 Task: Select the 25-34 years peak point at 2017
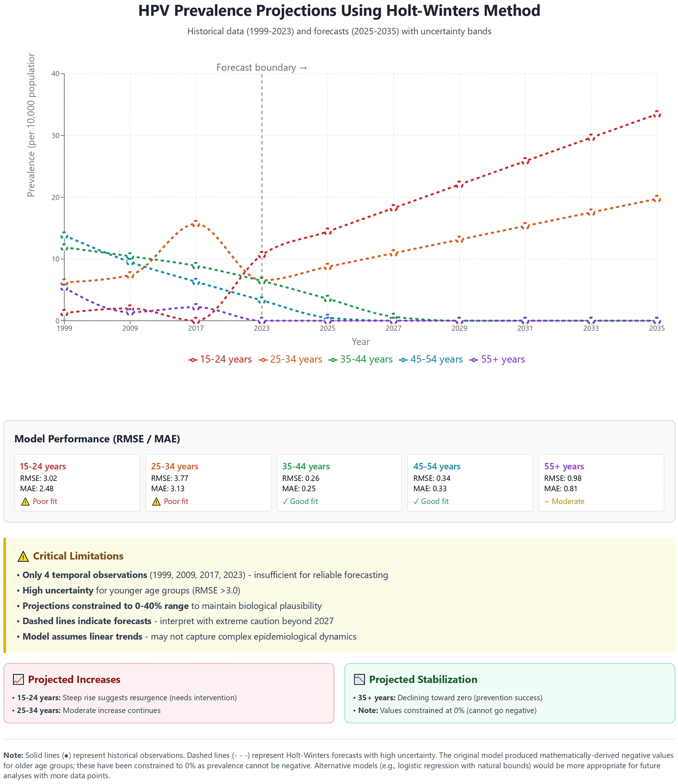pos(196,223)
